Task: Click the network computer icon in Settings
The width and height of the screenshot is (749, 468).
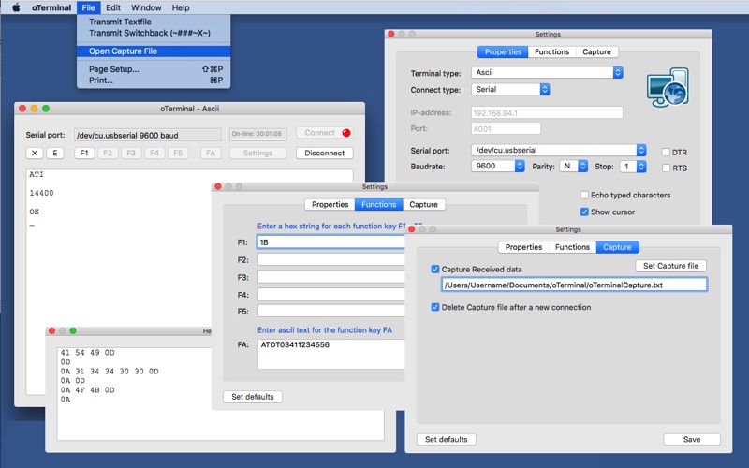Action: click(x=668, y=88)
